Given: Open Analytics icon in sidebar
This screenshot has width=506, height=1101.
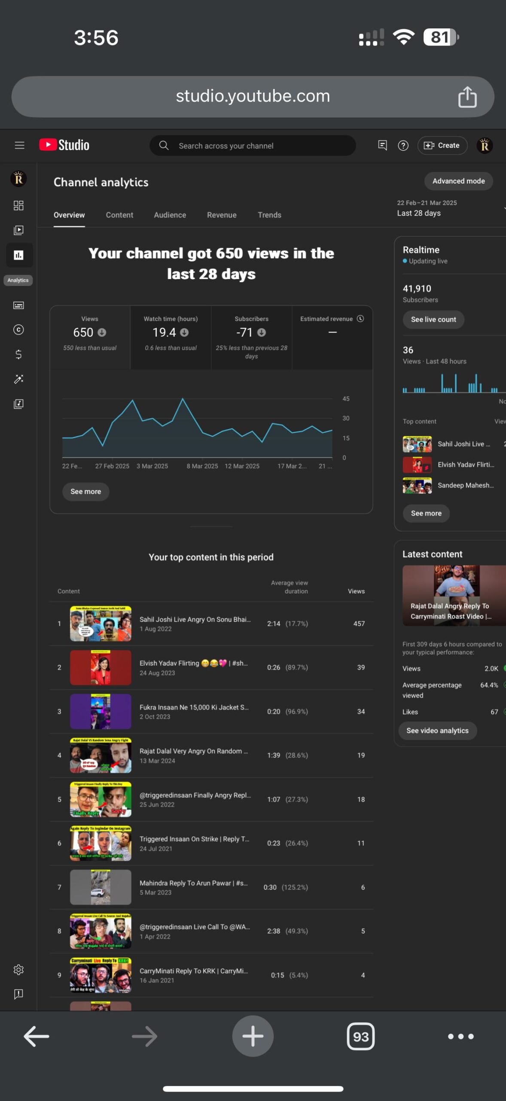Looking at the screenshot, I should coord(18,255).
